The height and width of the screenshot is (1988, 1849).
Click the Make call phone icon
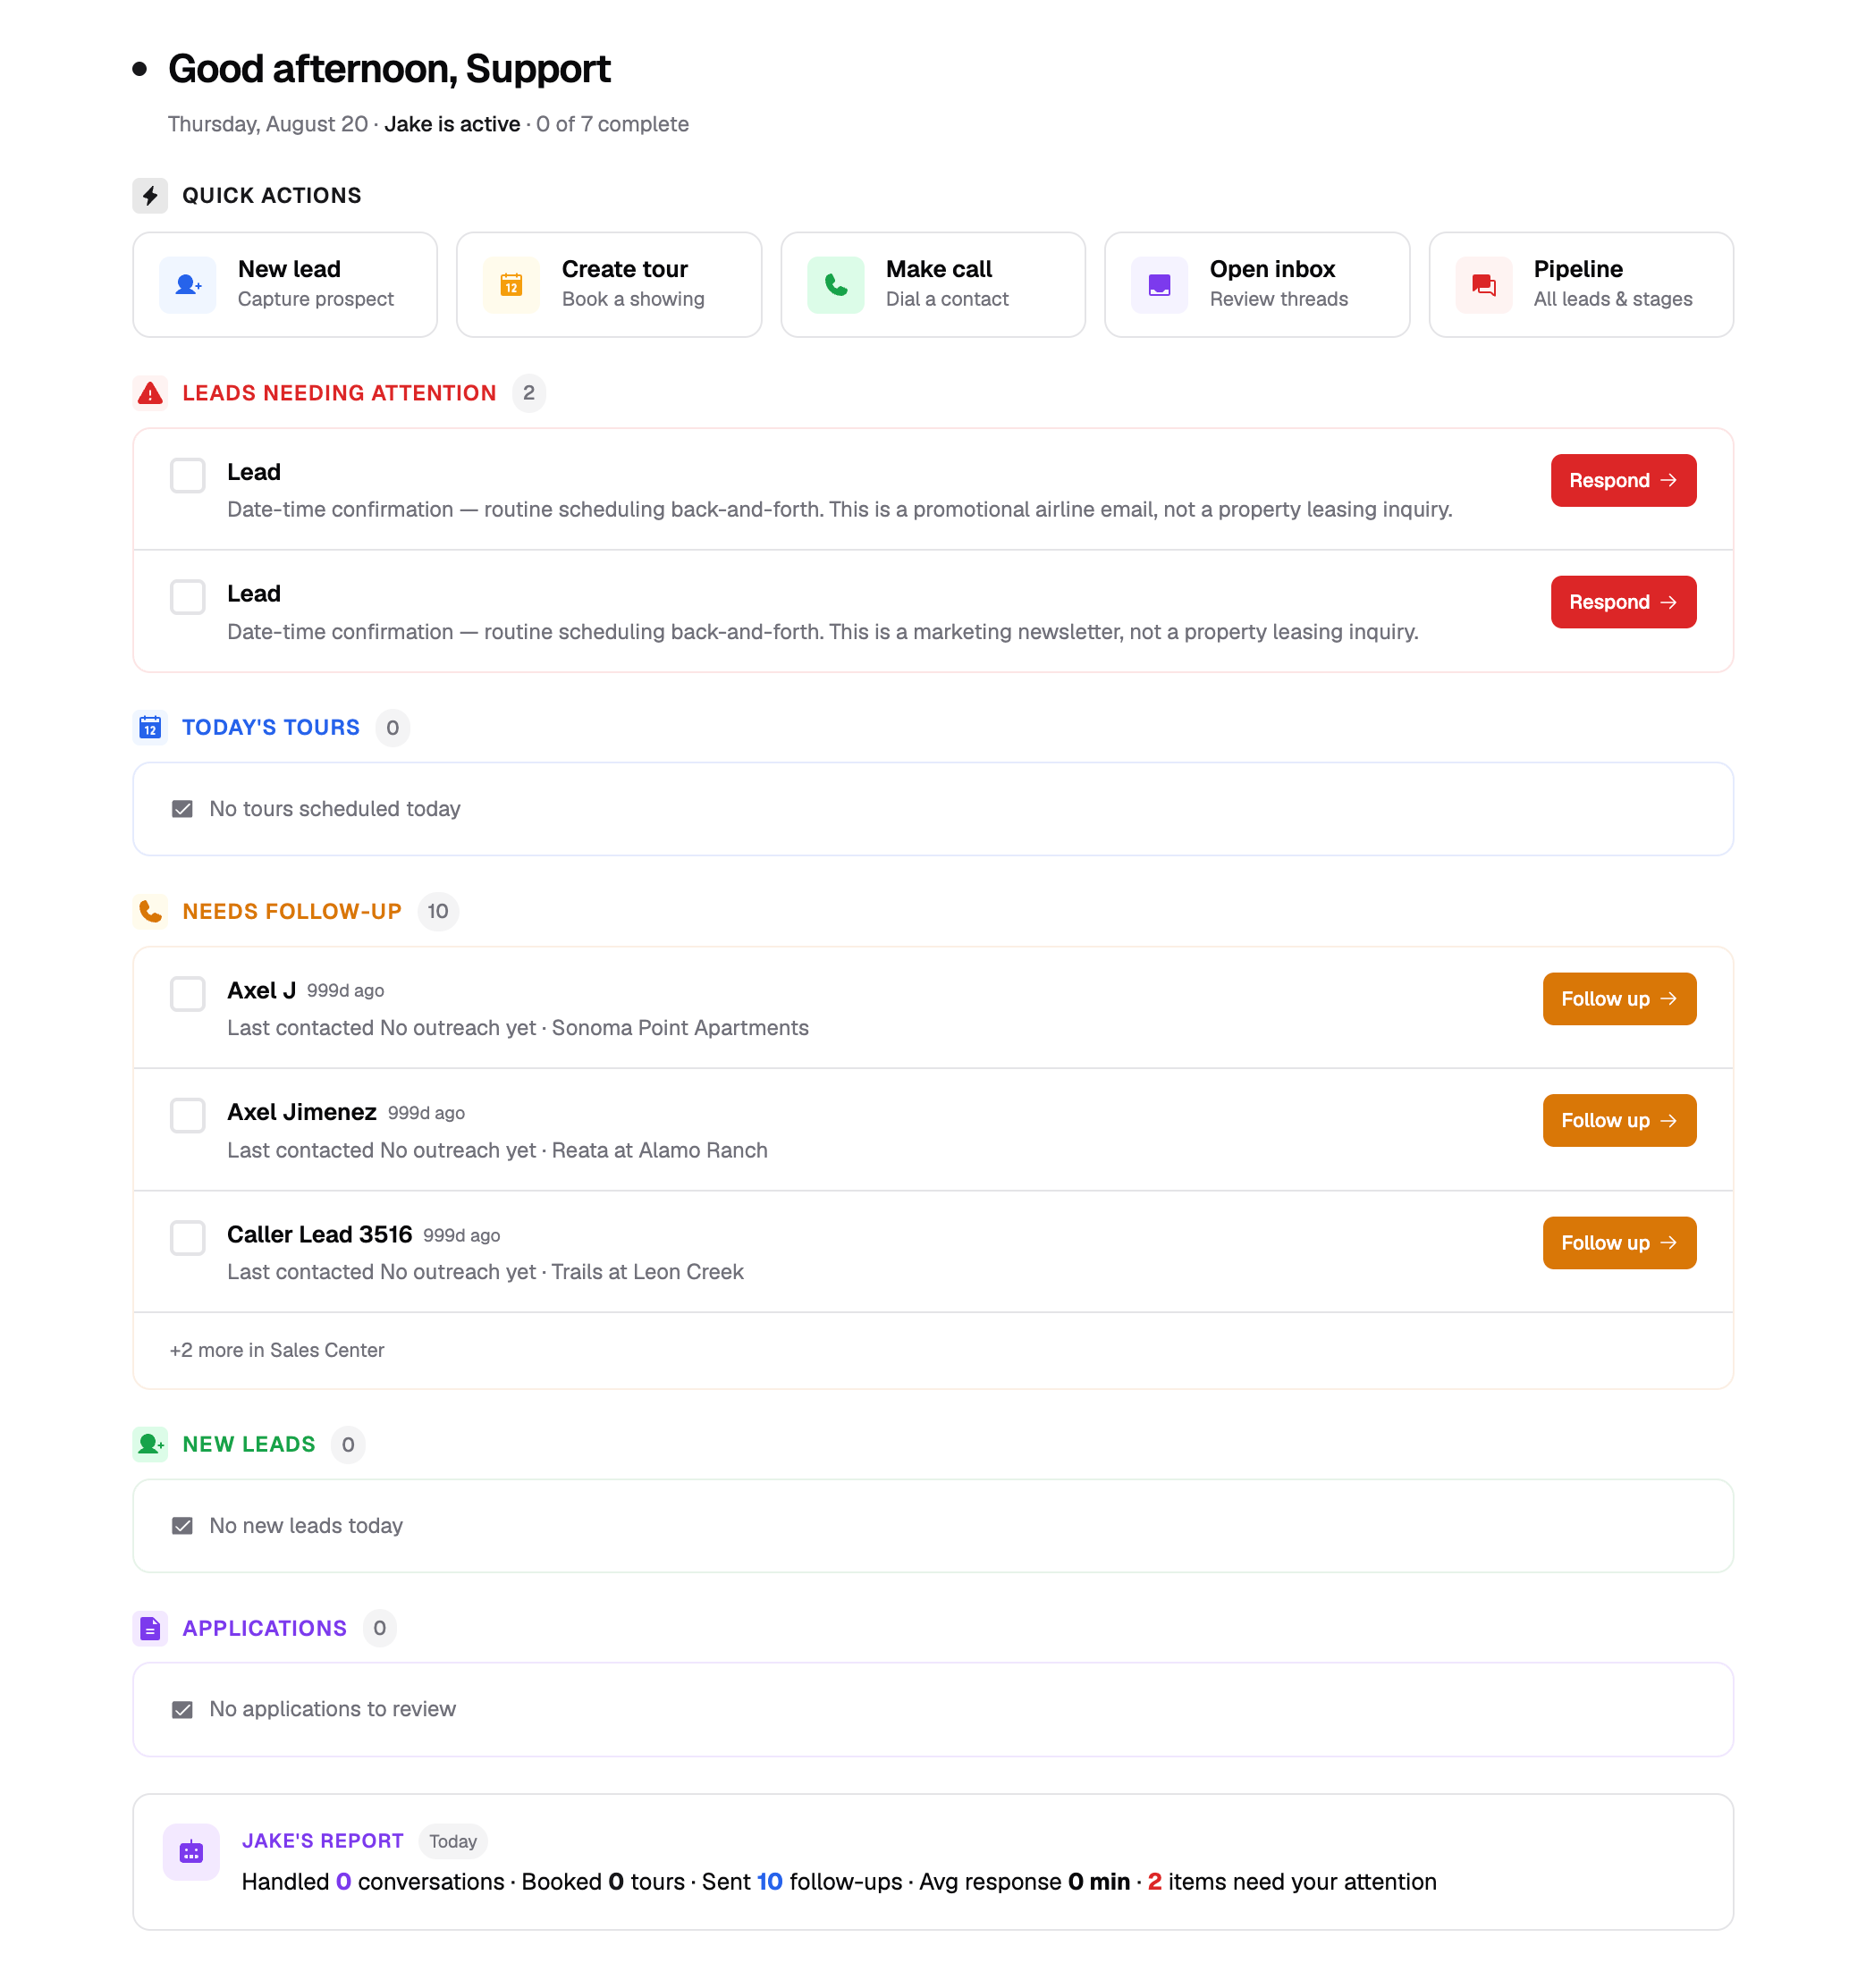(x=835, y=285)
